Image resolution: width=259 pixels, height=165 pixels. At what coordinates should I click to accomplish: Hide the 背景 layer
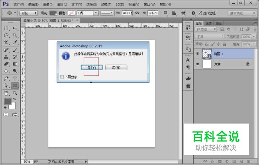tap(198, 64)
